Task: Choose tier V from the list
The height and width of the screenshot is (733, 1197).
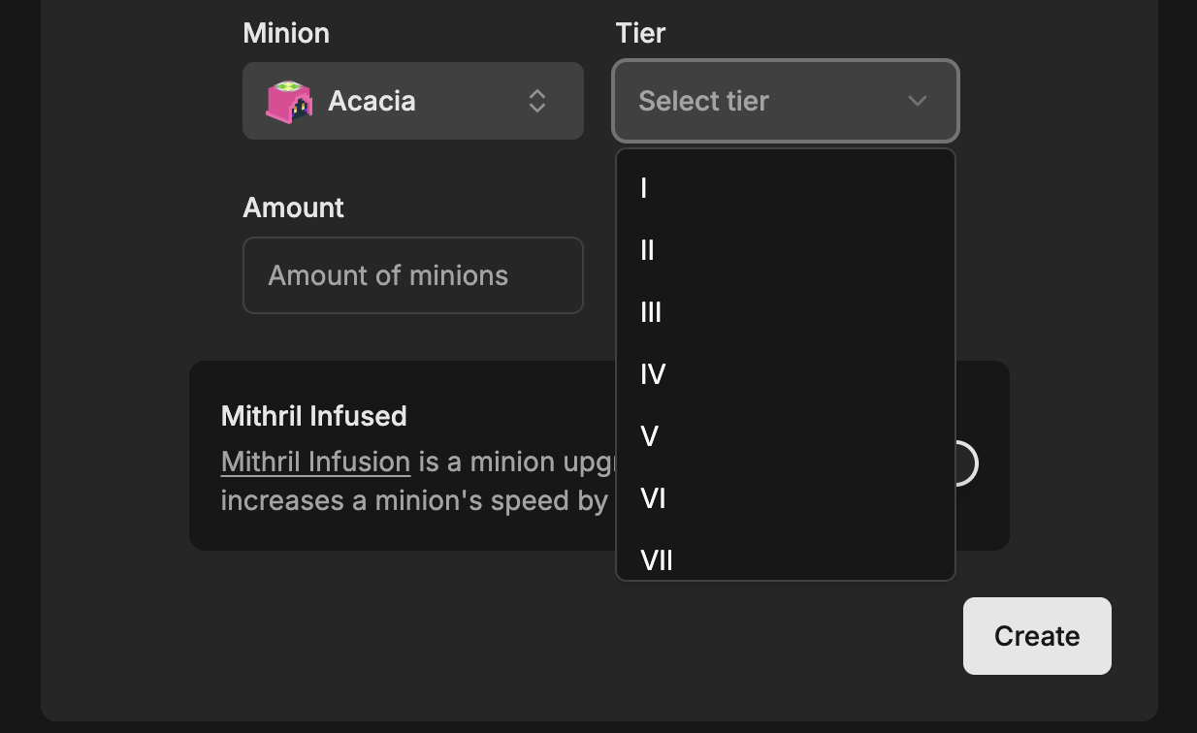Action: 785,436
